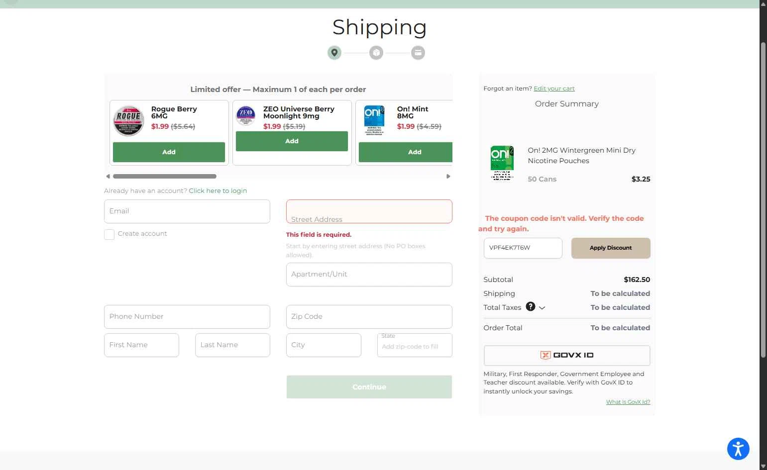Focus the Street Address field
The height and width of the screenshot is (470, 767).
coord(369,211)
